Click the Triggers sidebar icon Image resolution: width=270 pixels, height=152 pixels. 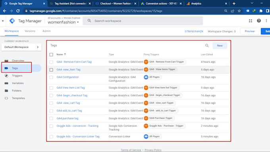coord(6,76)
